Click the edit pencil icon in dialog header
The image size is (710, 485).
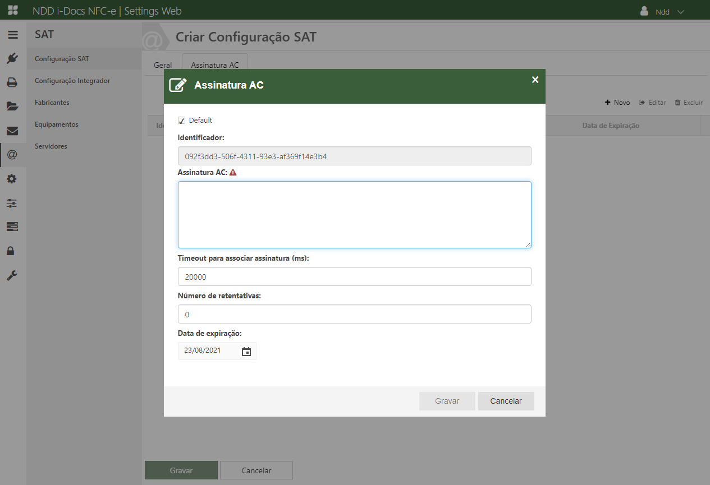click(x=178, y=85)
